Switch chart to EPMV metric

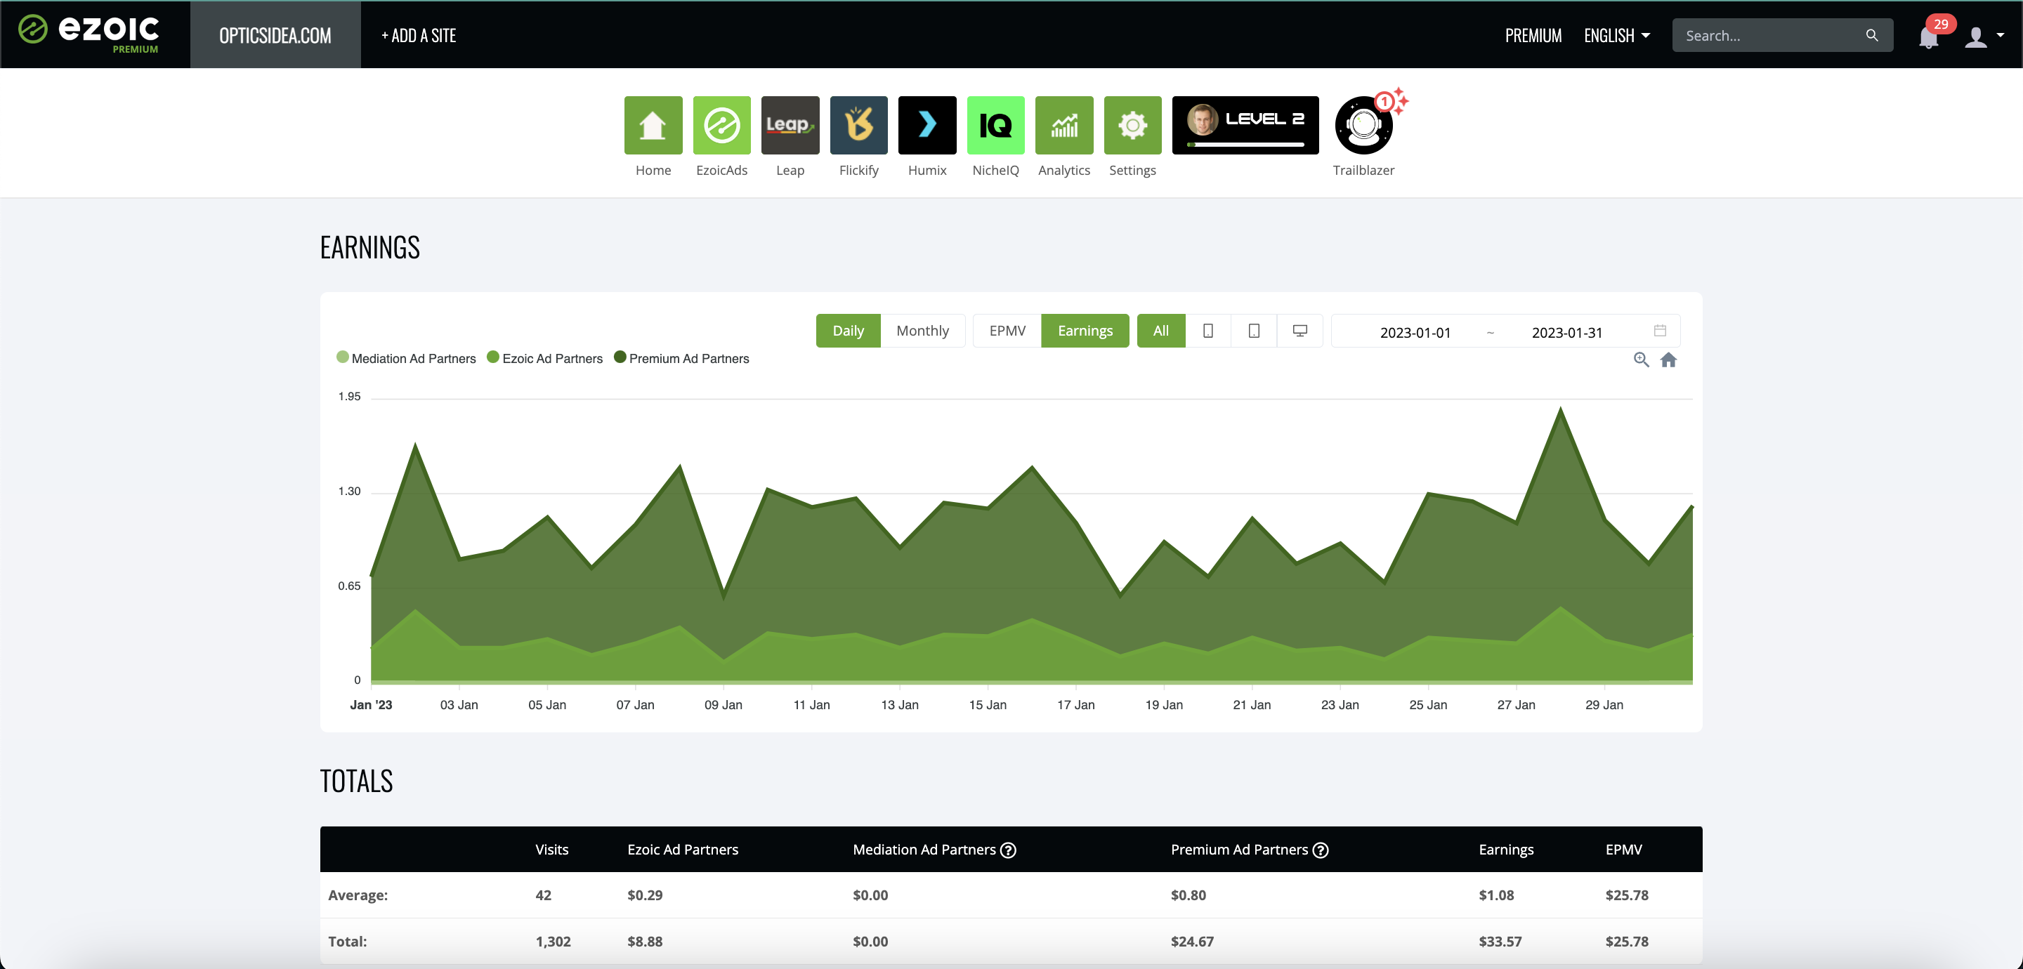tap(1007, 331)
